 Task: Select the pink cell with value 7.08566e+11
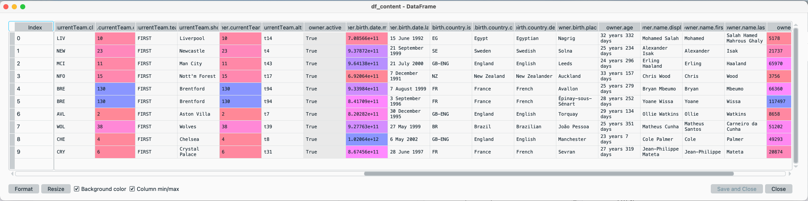[x=367, y=38]
